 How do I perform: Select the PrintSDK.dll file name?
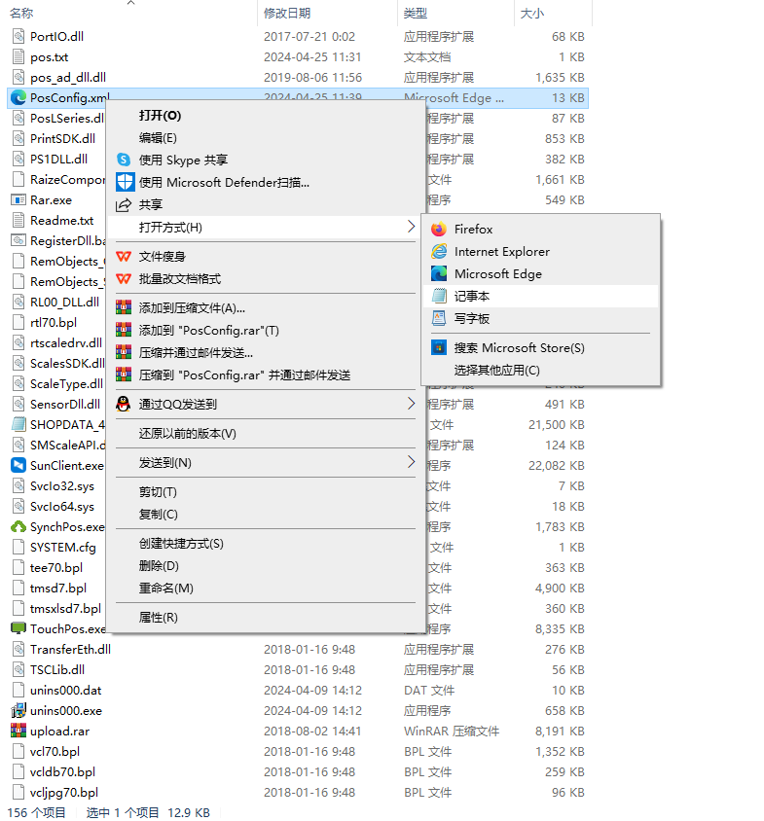[x=62, y=139]
